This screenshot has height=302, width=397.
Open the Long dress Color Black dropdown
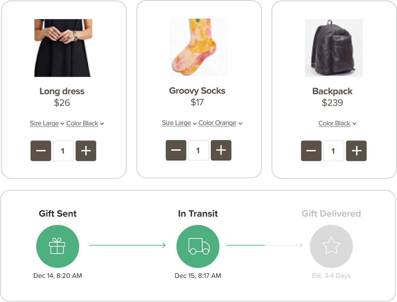(85, 123)
